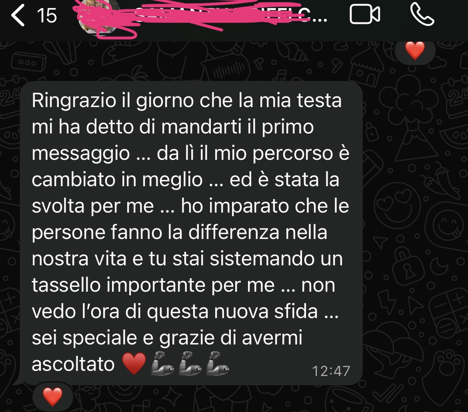This screenshot has height=412, width=468.
Task: Tap the line 'vedo l'ora di questa'
Action: pyautogui.click(x=185, y=312)
